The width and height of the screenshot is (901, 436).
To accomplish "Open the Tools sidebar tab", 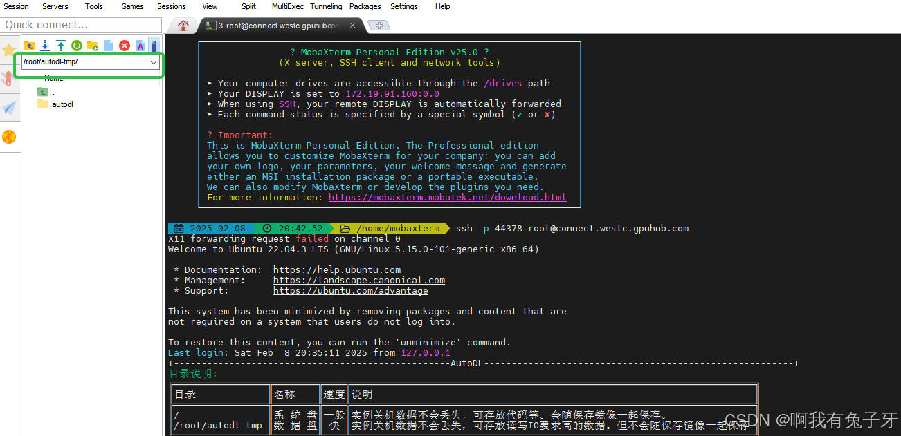I will [9, 78].
